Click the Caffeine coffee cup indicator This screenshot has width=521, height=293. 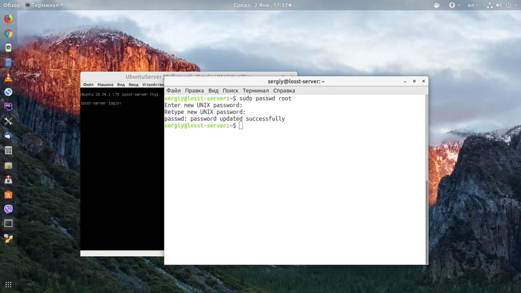pyautogui.click(x=437, y=5)
